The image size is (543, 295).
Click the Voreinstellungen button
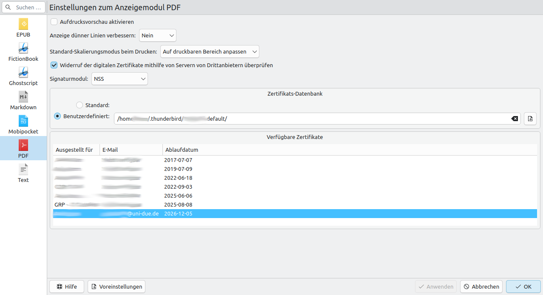click(x=117, y=286)
